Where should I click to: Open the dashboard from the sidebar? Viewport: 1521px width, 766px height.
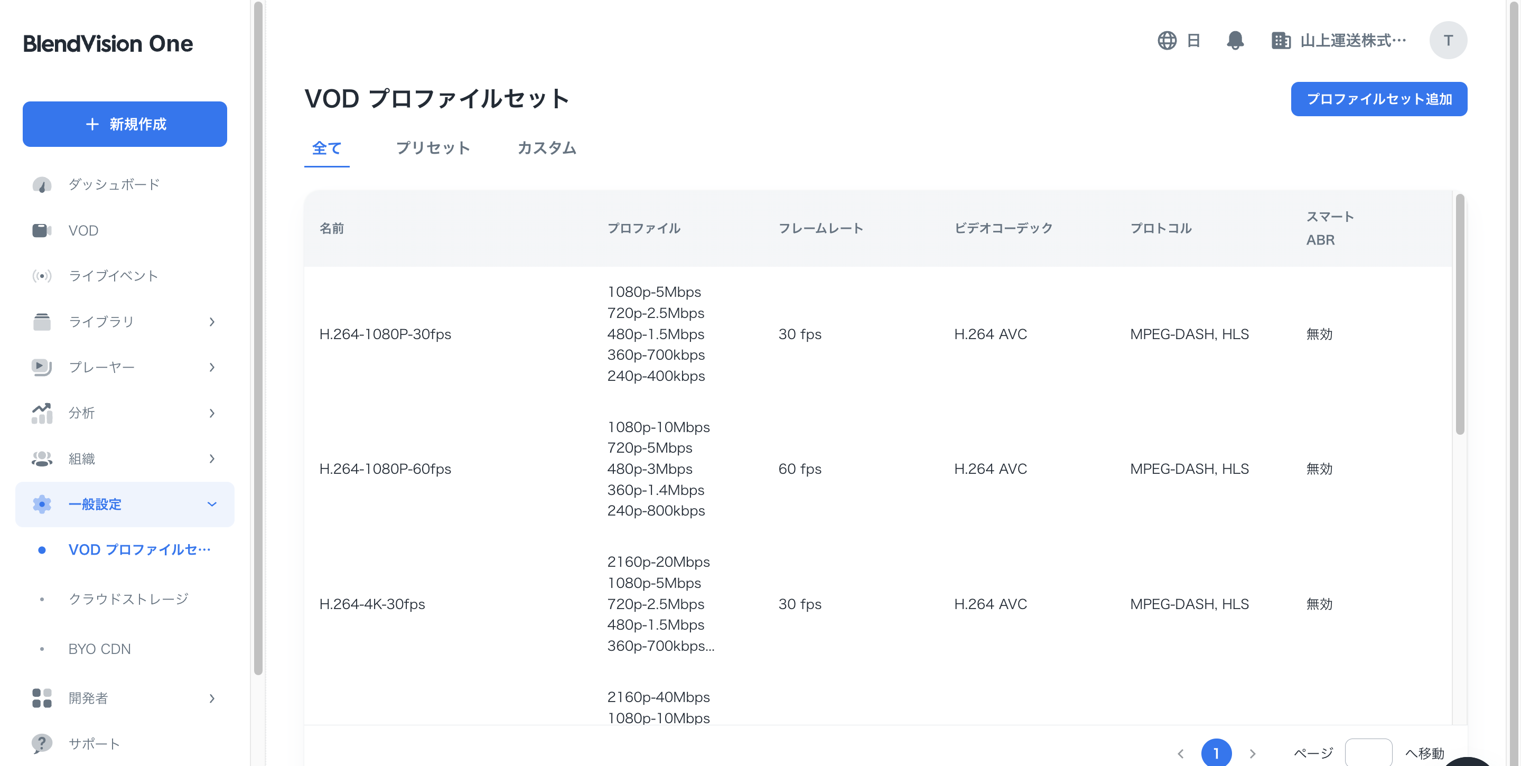tap(41, 184)
